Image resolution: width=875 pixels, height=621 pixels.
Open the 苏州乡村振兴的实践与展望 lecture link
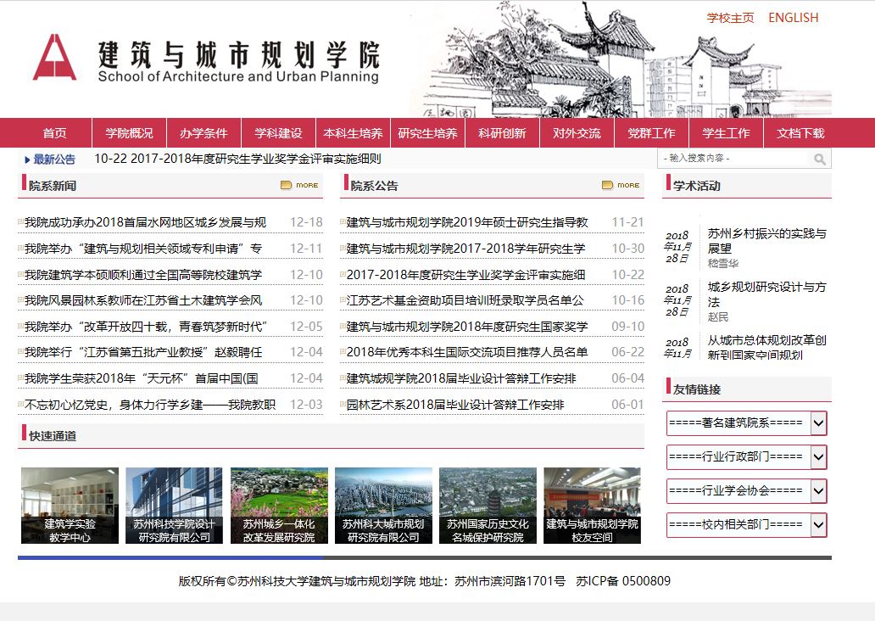pos(766,240)
